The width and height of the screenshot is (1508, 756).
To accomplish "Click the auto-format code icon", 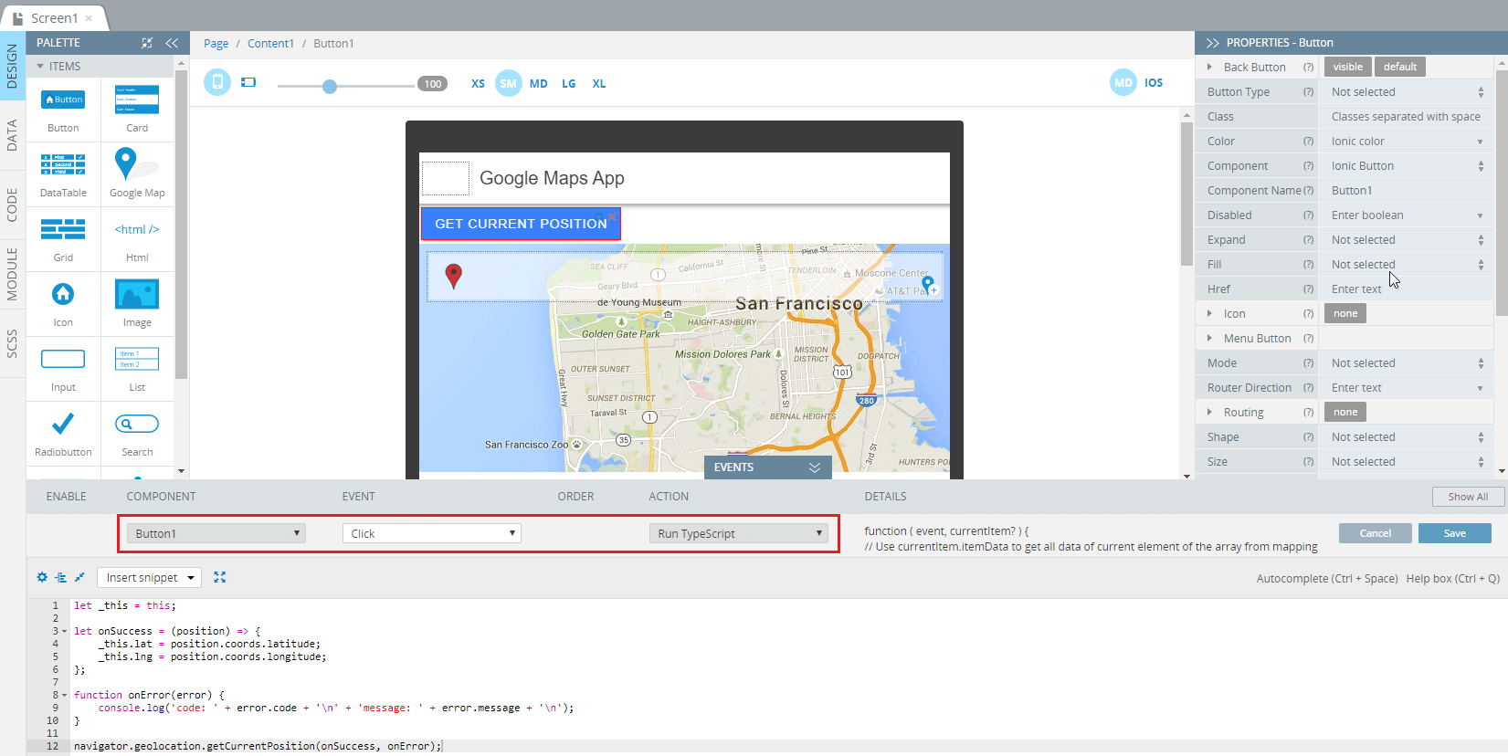I will click(x=60, y=577).
